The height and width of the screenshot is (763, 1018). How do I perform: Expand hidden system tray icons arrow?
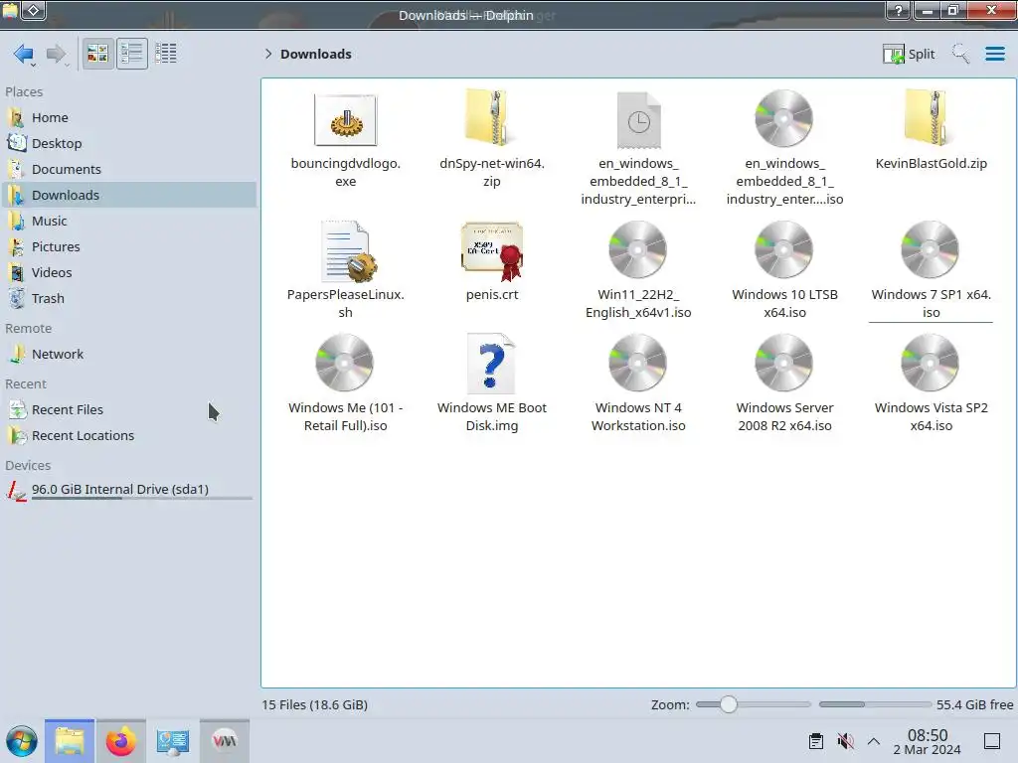pos(874,741)
